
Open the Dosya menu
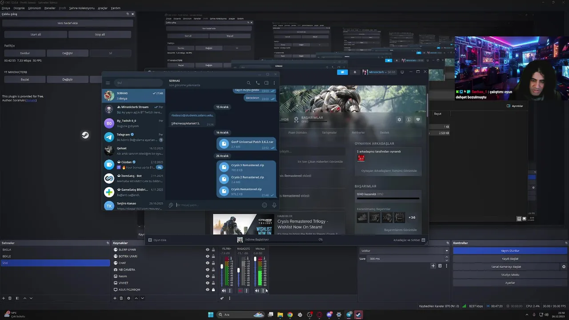6,8
